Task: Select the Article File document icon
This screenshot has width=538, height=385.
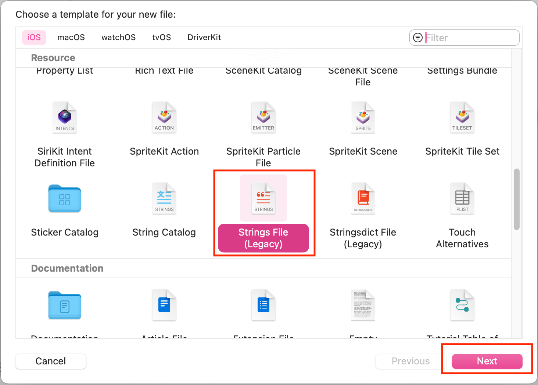Action: click(164, 305)
